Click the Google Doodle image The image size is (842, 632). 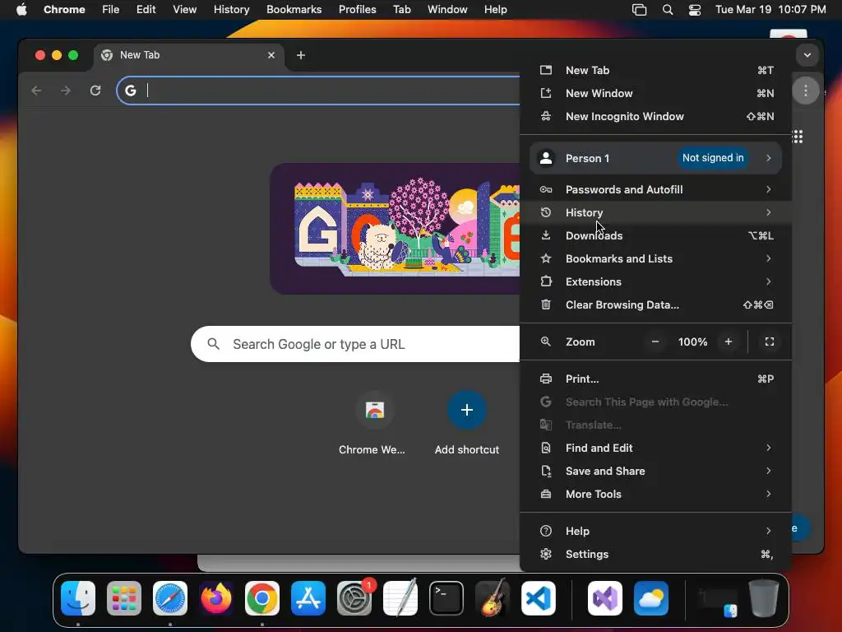click(x=396, y=229)
